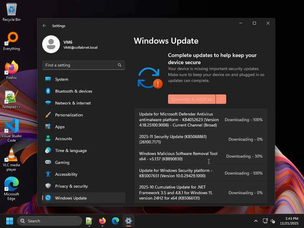304x228 pixels.
Task: Click the .NET Framework KB5066131 update row
Action: point(201,192)
